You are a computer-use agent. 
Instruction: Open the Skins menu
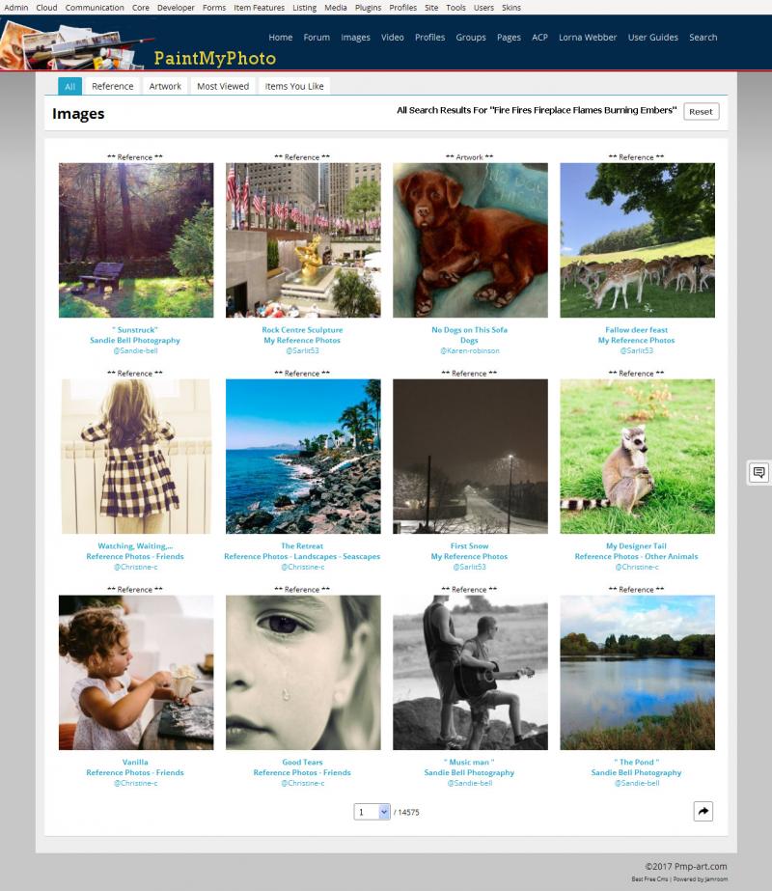coord(511,8)
